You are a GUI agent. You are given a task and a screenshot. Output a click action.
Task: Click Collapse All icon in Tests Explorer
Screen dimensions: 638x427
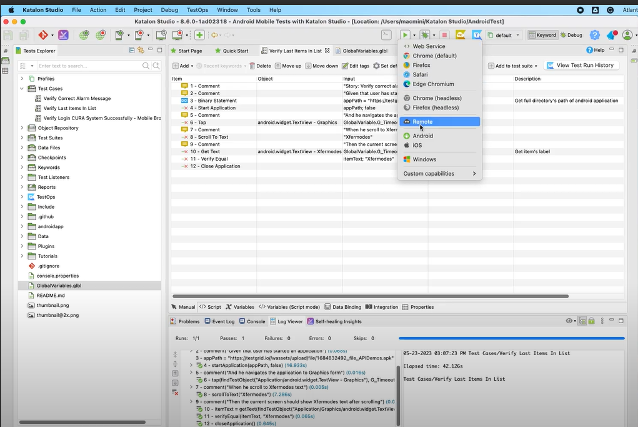coord(131,50)
